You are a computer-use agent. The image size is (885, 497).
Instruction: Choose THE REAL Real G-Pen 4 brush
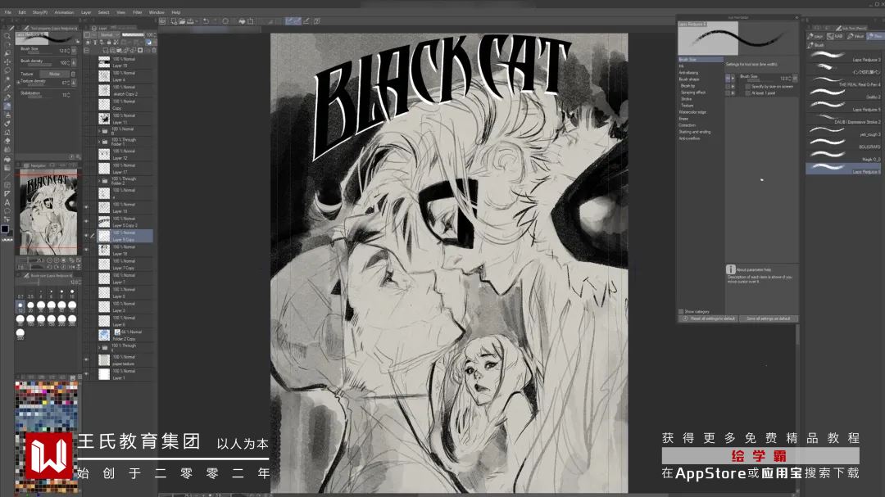coord(843,81)
